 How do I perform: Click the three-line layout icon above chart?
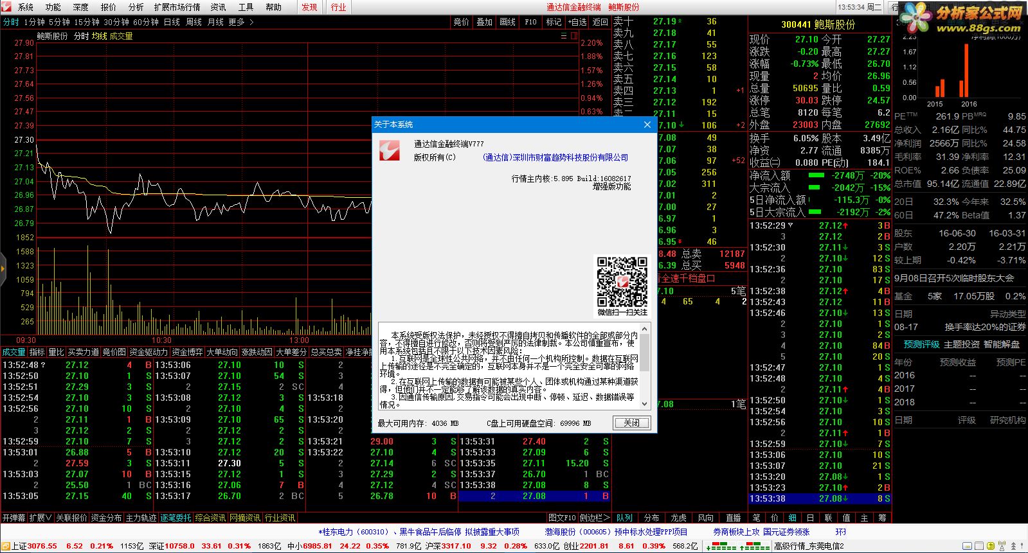click(564, 36)
